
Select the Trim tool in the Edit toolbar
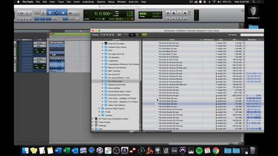50,13
